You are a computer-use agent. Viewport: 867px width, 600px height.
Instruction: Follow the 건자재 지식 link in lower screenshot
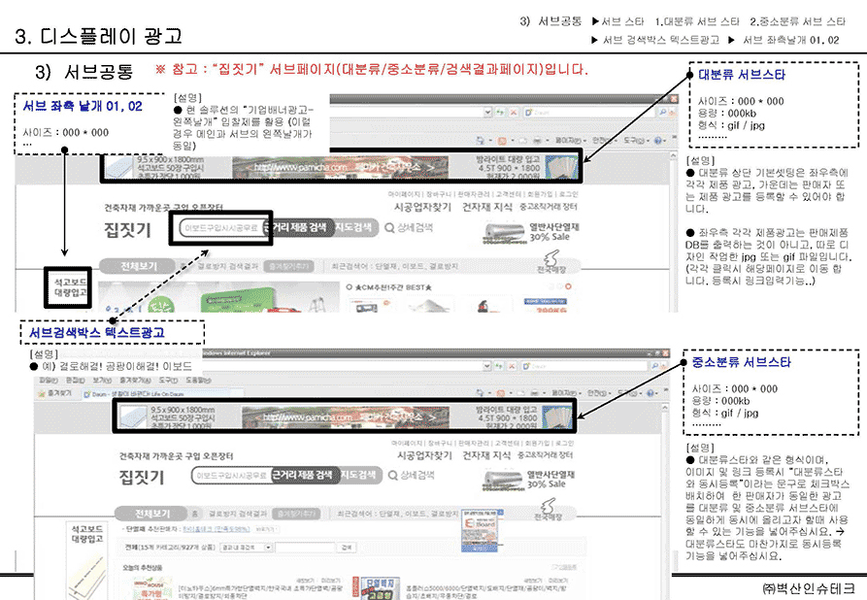pyautogui.click(x=485, y=454)
